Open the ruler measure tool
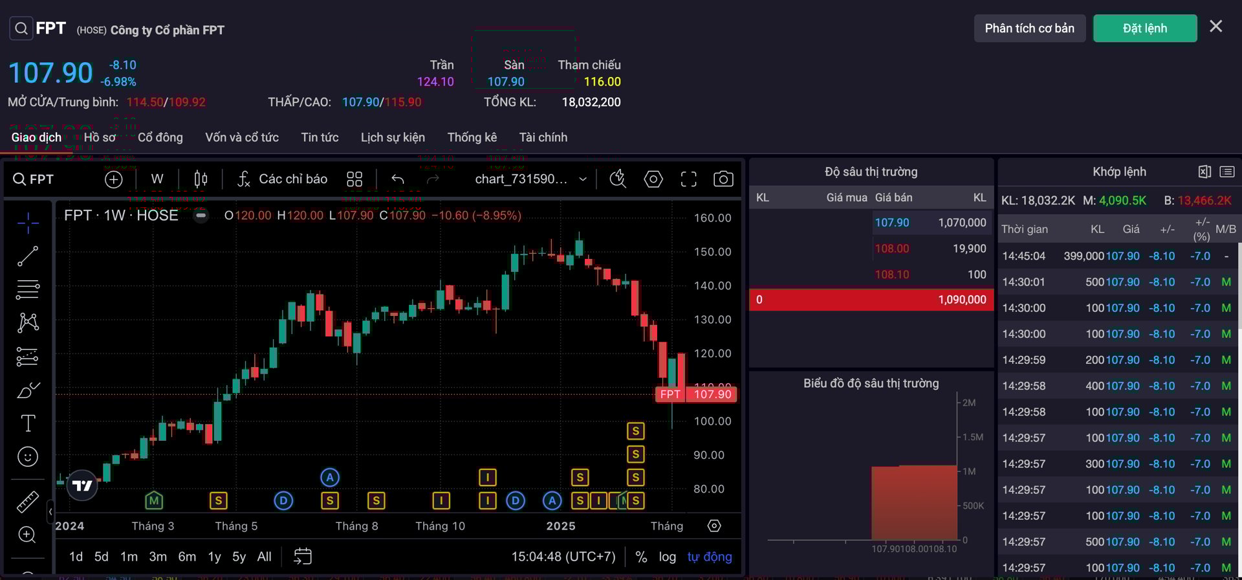This screenshot has height=580, width=1242. (x=27, y=502)
